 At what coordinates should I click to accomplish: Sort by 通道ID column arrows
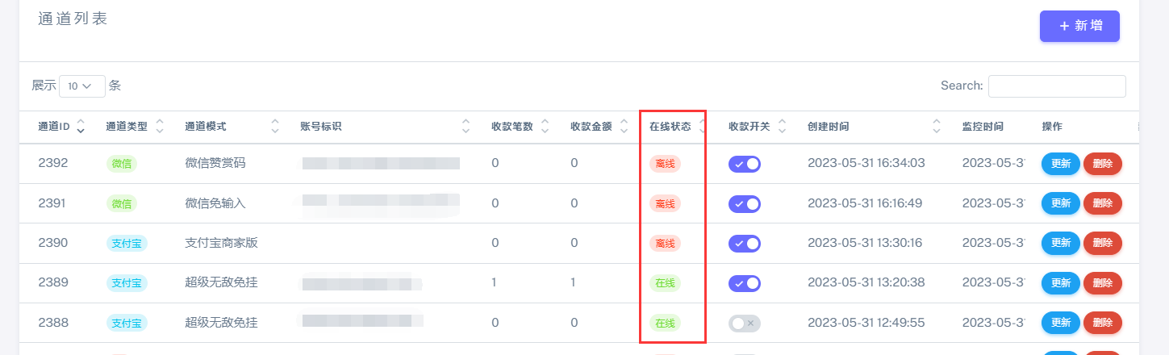tap(80, 127)
